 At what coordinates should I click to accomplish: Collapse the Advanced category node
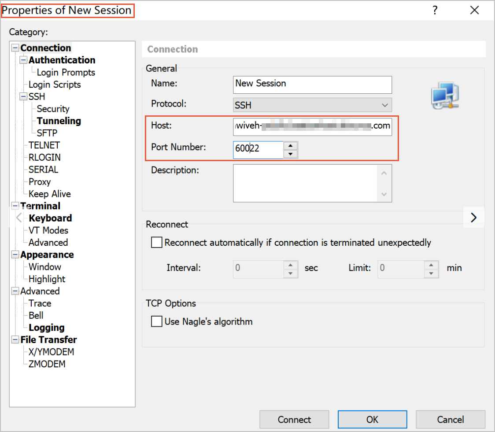[x=15, y=291]
